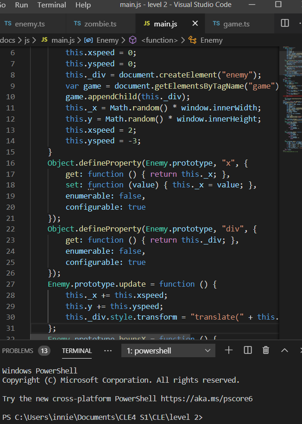Click "innerWidth" on line 11
The width and height of the screenshot is (302, 424).
(x=234, y=108)
